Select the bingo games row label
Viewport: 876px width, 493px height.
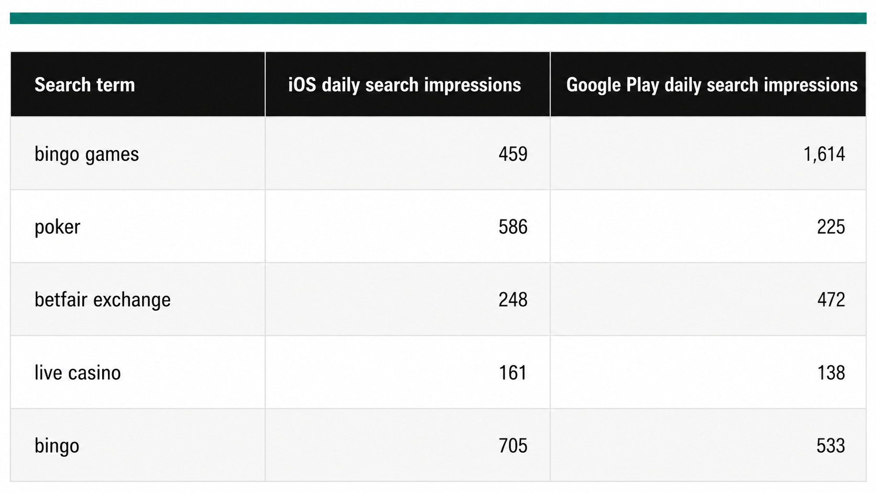point(86,154)
